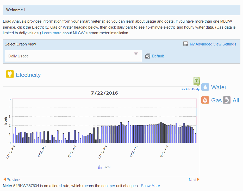Switch to the Water heading
Image resolution: width=243 pixels, height=191 pixels.
(x=219, y=87)
